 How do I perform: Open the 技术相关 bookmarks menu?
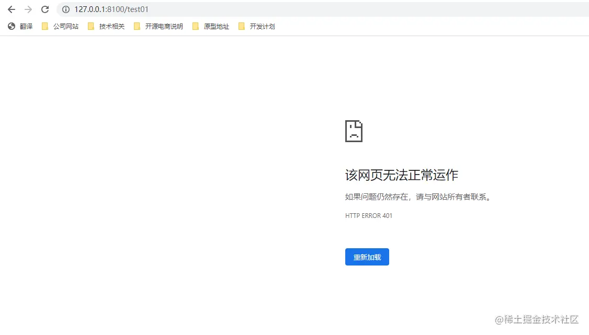coord(106,26)
